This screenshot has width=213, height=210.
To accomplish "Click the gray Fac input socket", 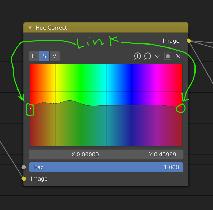I will (x=24, y=167).
